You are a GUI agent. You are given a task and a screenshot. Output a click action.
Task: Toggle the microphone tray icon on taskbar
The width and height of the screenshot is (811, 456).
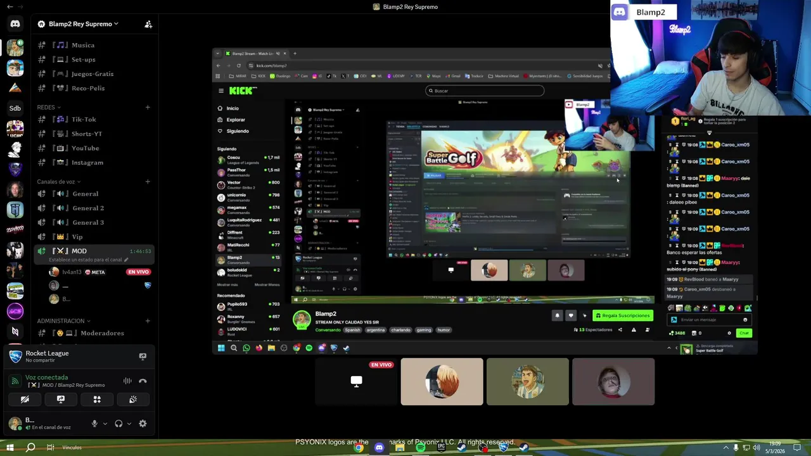pyautogui.click(x=736, y=448)
